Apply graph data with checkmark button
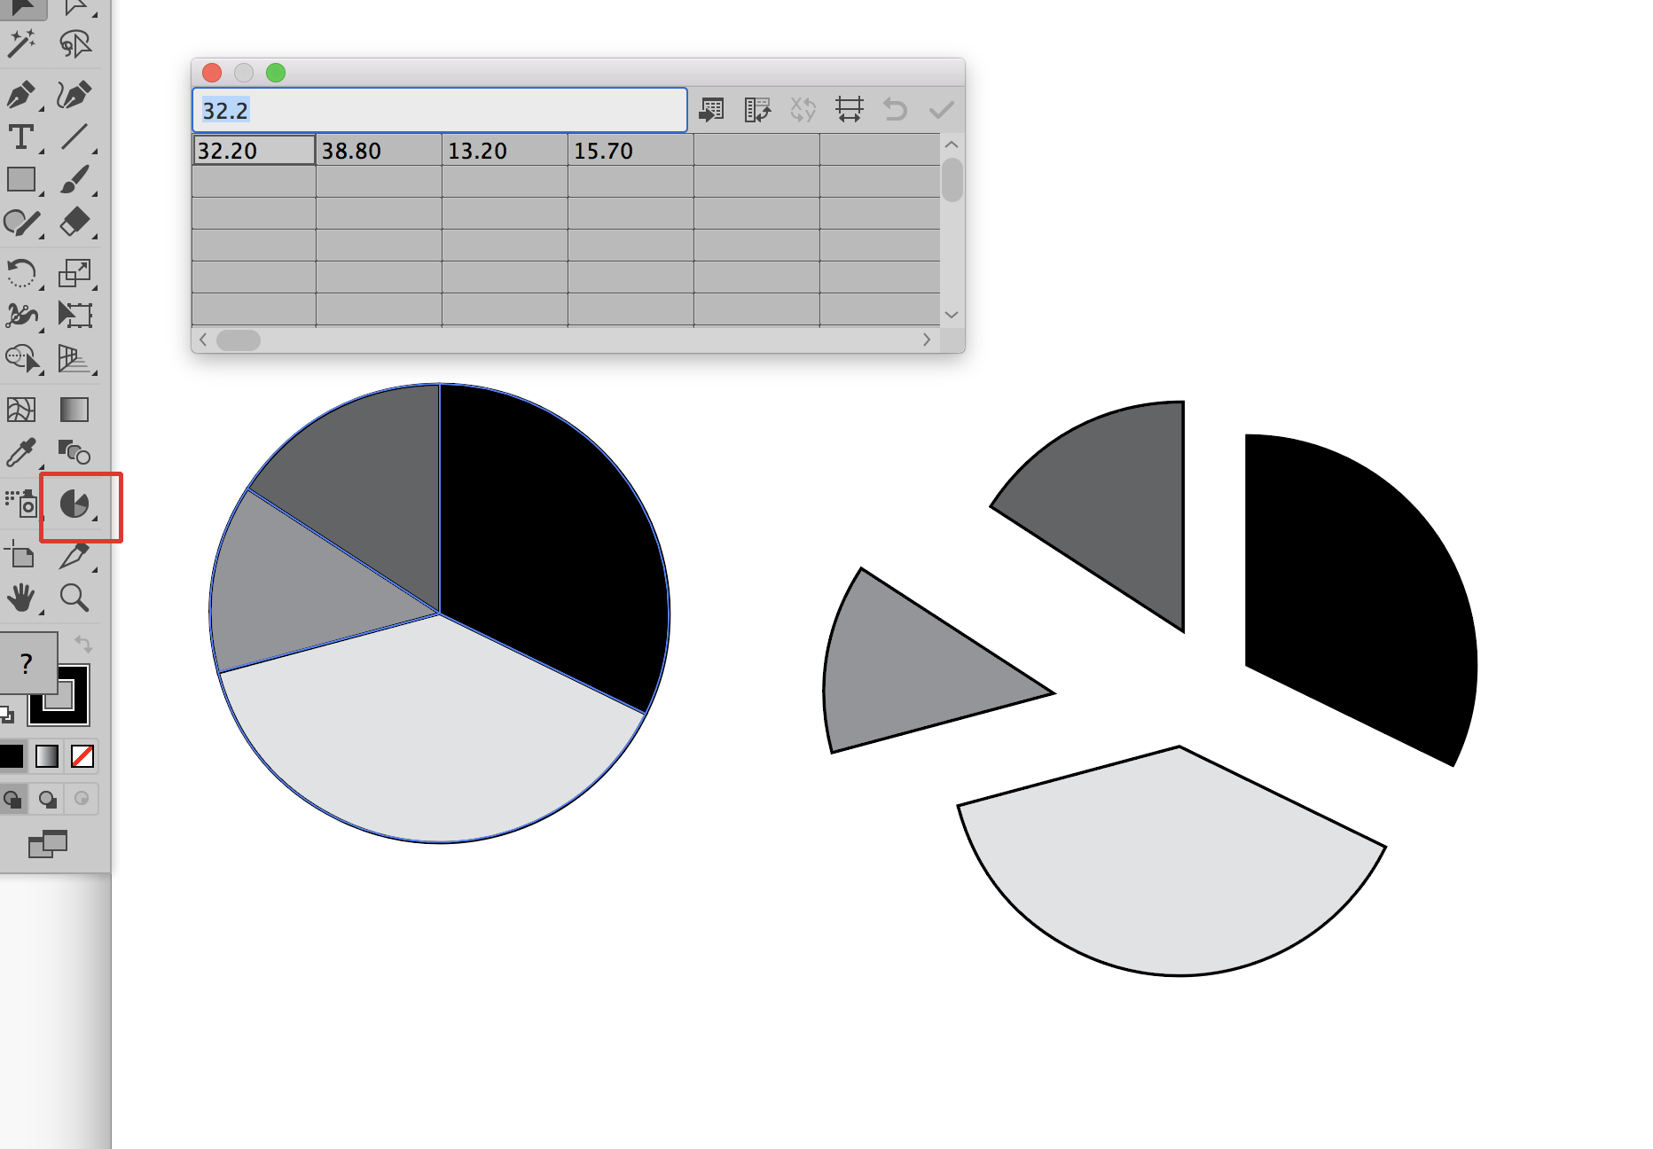 [x=942, y=110]
